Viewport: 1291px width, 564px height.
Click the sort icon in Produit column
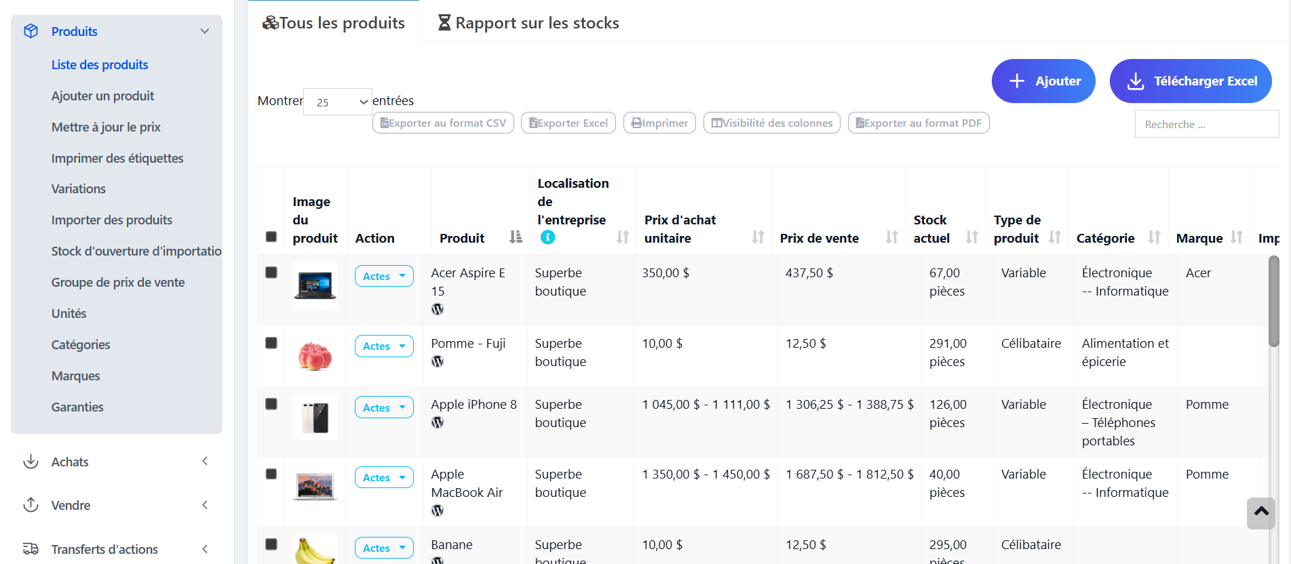516,237
